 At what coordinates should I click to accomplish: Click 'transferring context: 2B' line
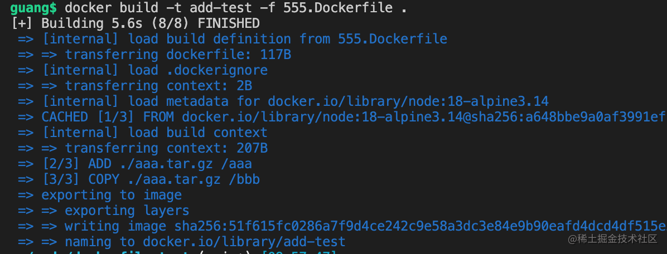point(135,86)
